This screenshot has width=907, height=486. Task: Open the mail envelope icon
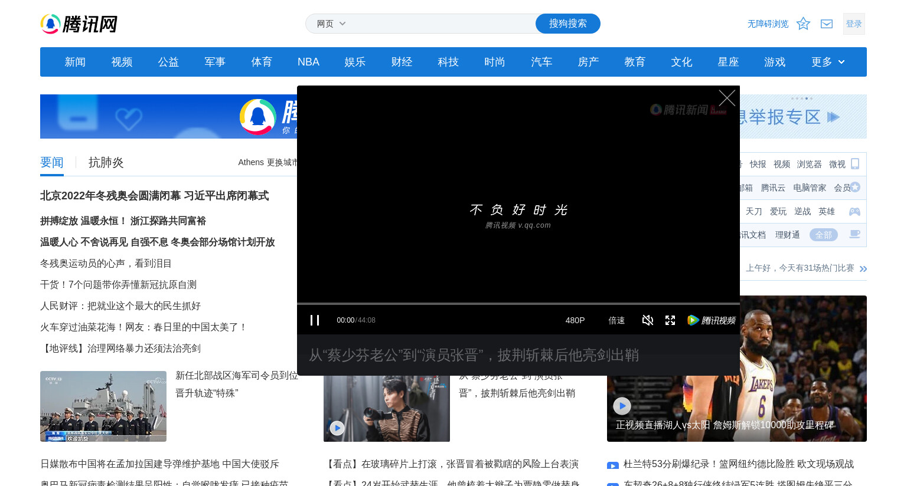827,24
